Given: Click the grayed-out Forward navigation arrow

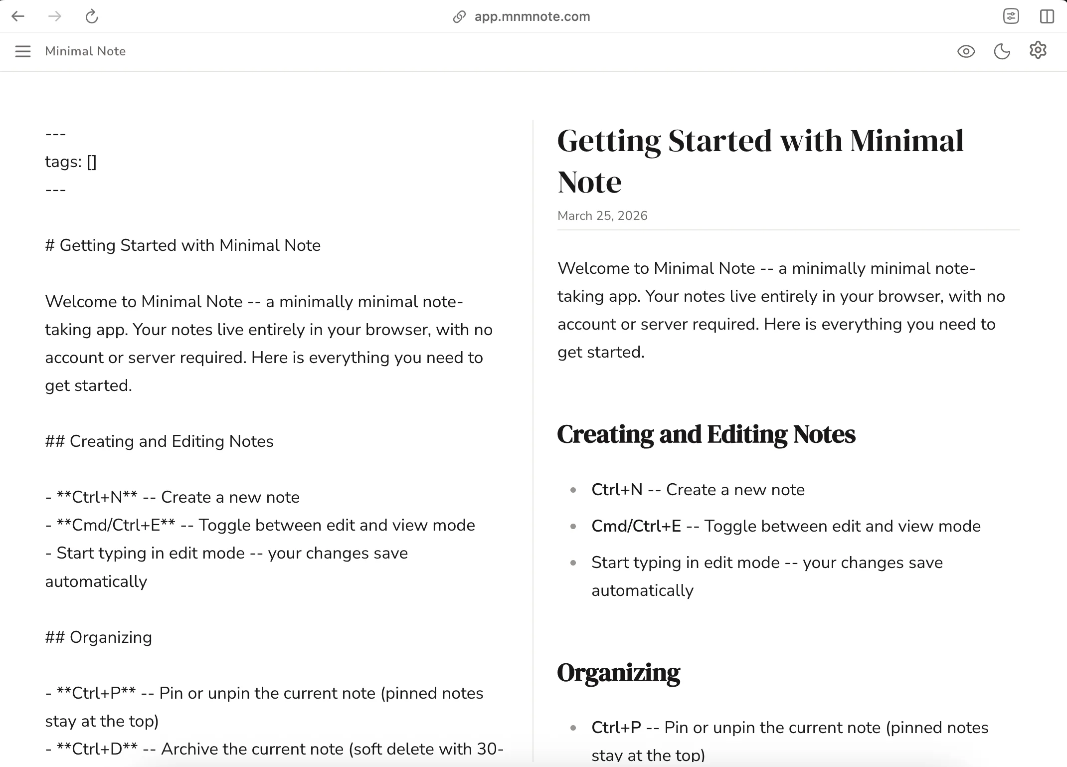Looking at the screenshot, I should coord(55,16).
